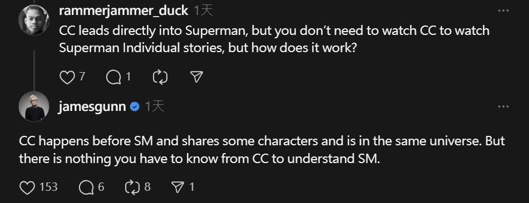Click jamesgunn's blue verified badge

(x=135, y=107)
